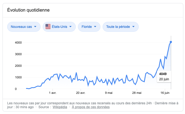This screenshot has width=185, height=114.
Task: Select the 16 juin axis label
Action: click(x=165, y=93)
